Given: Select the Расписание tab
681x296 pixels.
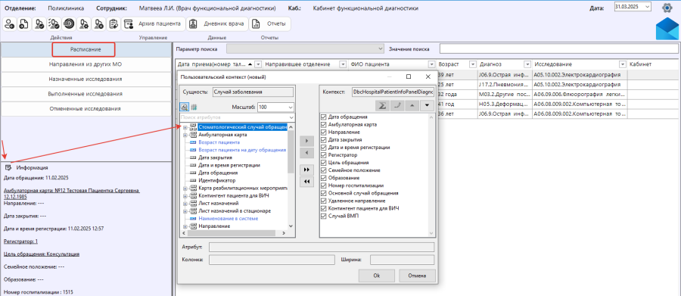Looking at the screenshot, I should 86,49.
